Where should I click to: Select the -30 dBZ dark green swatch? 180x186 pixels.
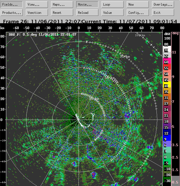pyautogui.click(x=167, y=179)
